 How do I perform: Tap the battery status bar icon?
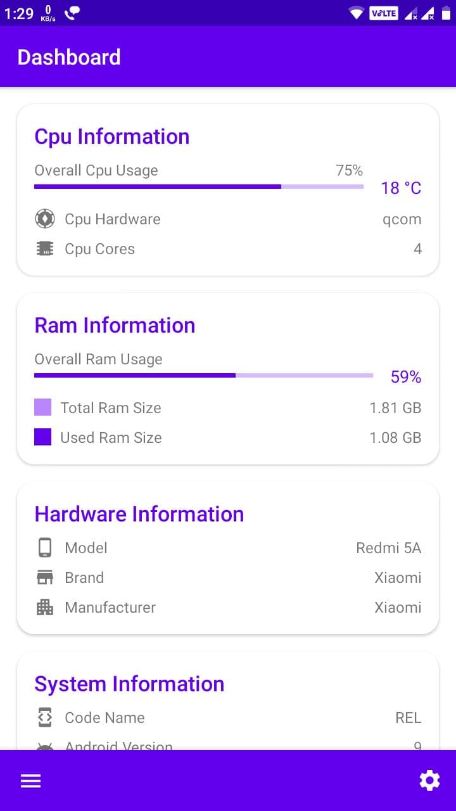point(446,13)
